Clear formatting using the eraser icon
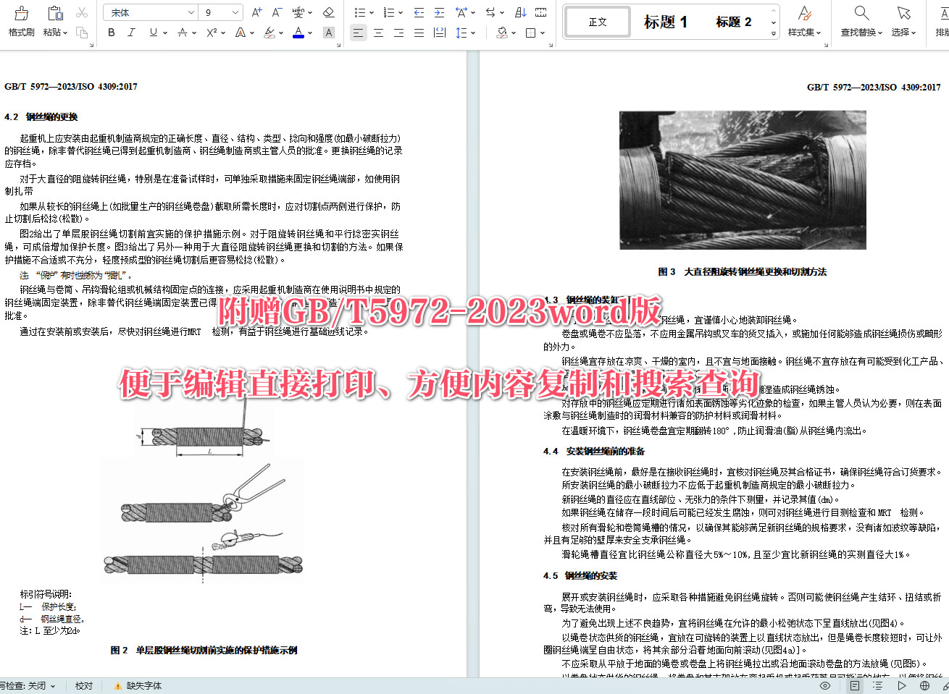 (x=329, y=12)
